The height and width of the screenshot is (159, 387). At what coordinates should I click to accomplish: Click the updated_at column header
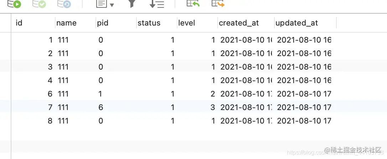pos(305,23)
